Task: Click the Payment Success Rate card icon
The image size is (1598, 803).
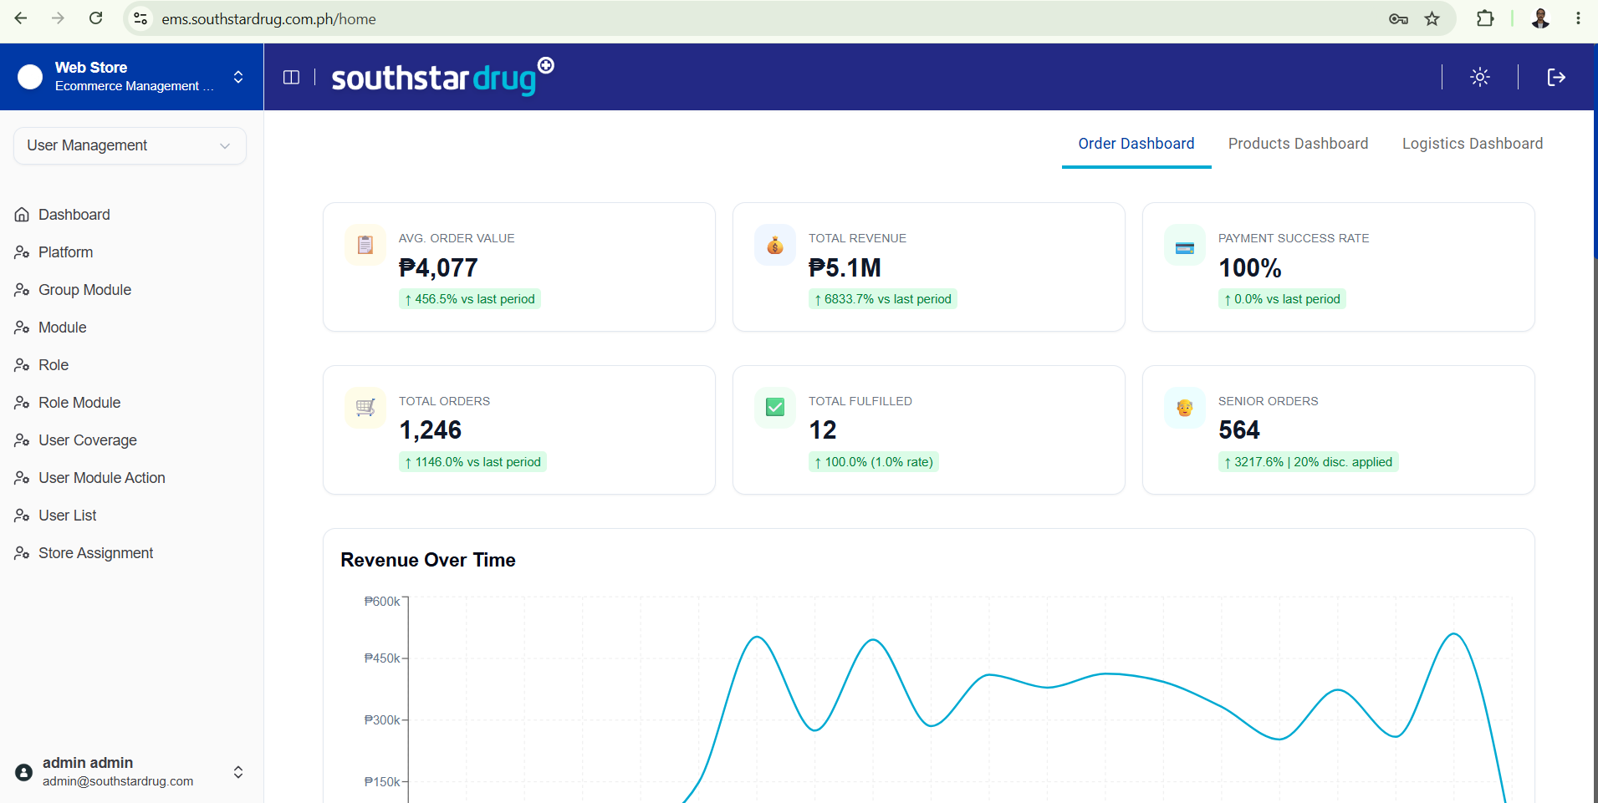Action: [x=1185, y=245]
